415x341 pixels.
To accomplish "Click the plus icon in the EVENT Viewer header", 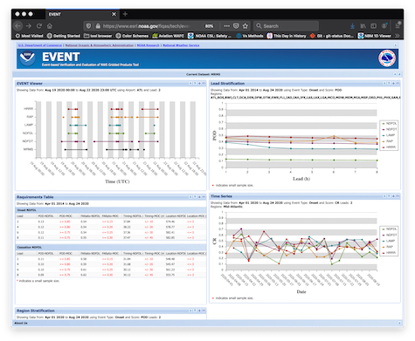I will (199, 84).
